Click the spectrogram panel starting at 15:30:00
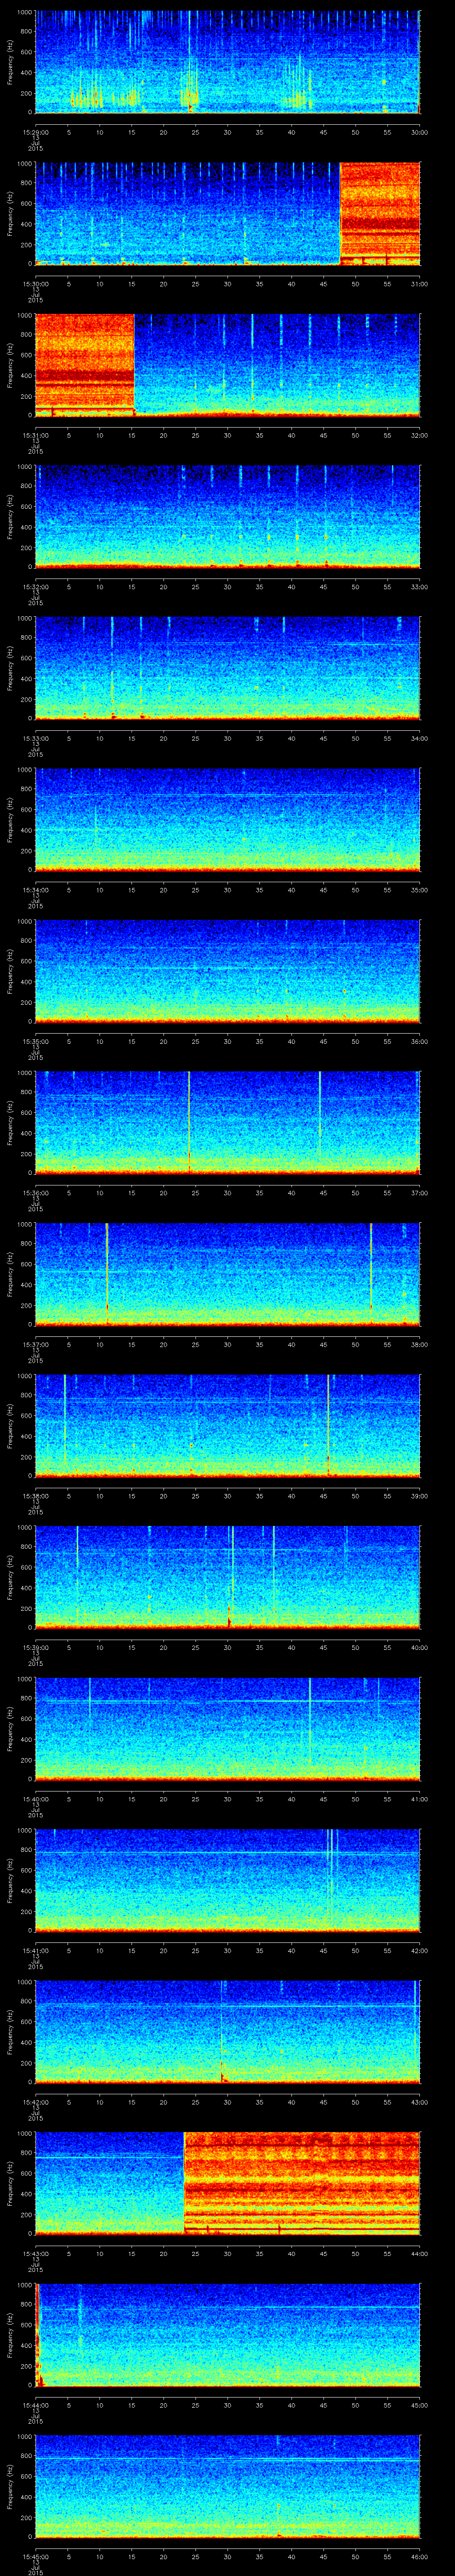 [x=227, y=213]
